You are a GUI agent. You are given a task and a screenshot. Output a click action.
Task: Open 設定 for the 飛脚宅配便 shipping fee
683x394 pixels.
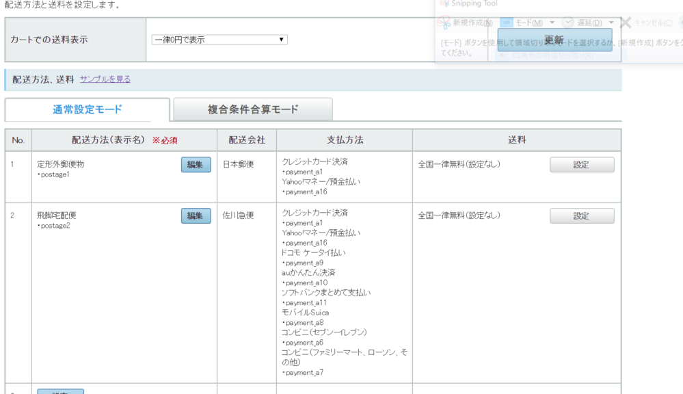(x=582, y=215)
